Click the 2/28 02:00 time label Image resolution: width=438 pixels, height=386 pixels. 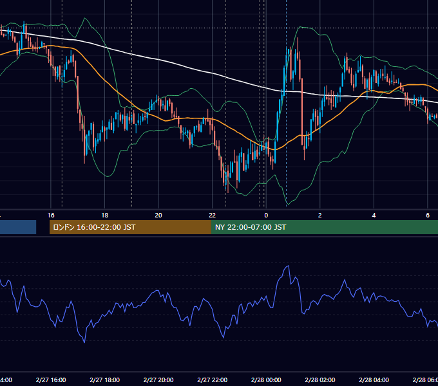tap(320, 380)
